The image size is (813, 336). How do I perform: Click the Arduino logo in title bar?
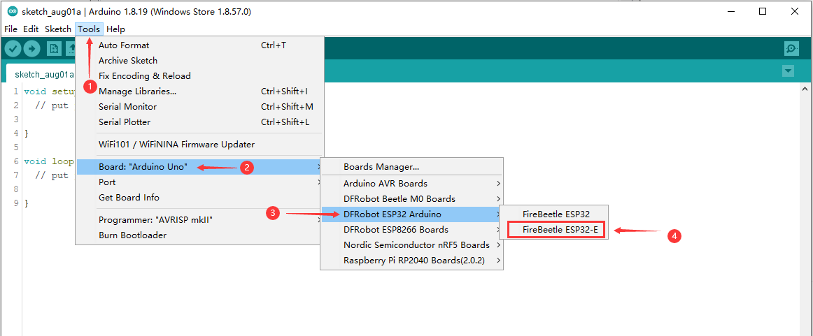pyautogui.click(x=12, y=12)
